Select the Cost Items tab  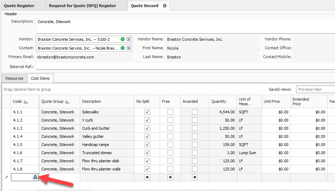click(x=40, y=78)
